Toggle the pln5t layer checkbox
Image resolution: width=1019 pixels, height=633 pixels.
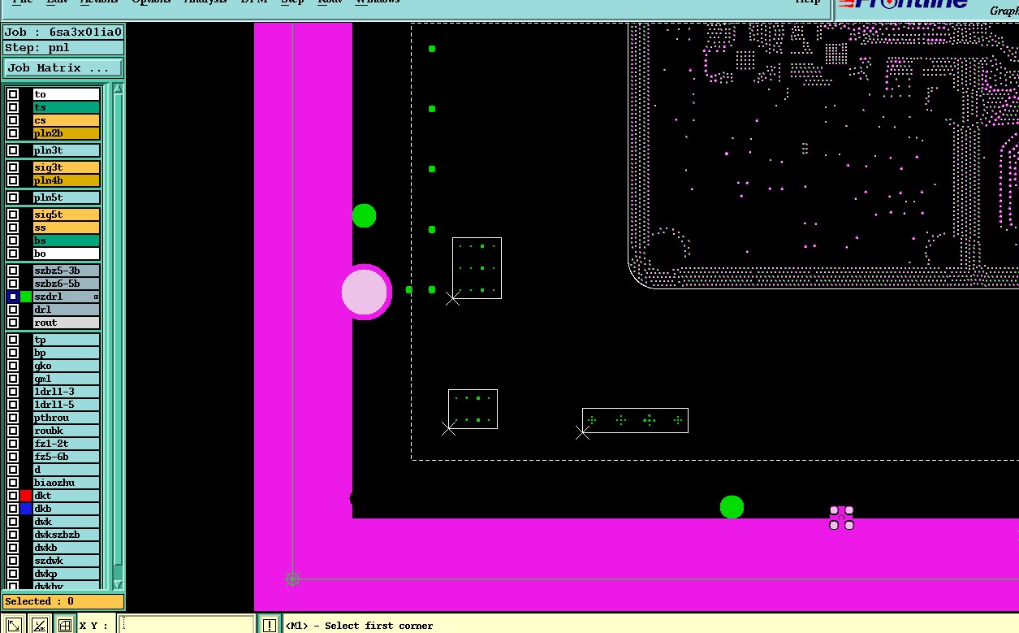tap(13, 197)
